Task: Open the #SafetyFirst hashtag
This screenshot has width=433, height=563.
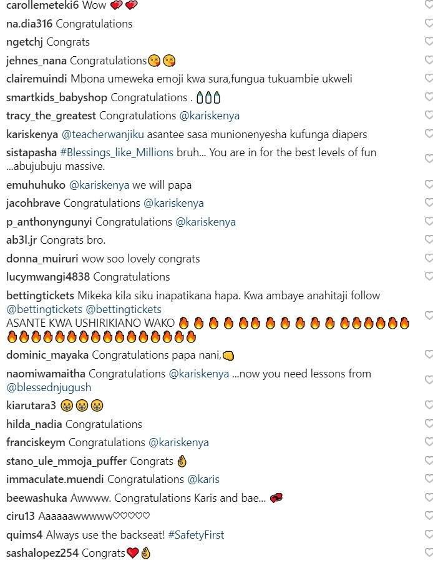Action: (x=196, y=535)
